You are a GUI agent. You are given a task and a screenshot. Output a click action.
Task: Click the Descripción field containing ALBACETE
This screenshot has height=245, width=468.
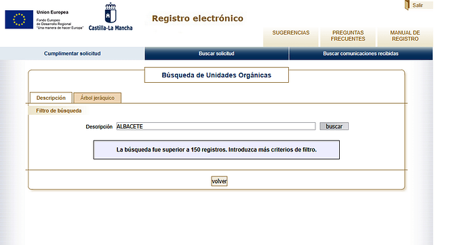tap(216, 126)
